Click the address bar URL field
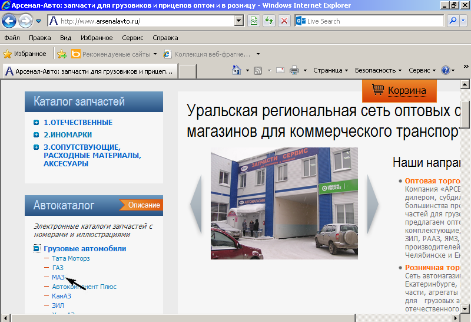The width and height of the screenshot is (471, 322). click(x=141, y=21)
